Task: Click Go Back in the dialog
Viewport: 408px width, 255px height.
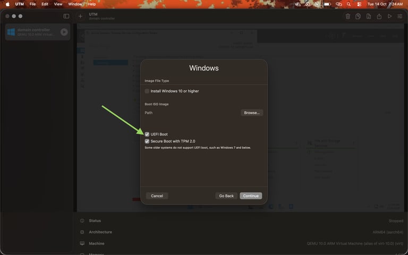Action: point(226,196)
